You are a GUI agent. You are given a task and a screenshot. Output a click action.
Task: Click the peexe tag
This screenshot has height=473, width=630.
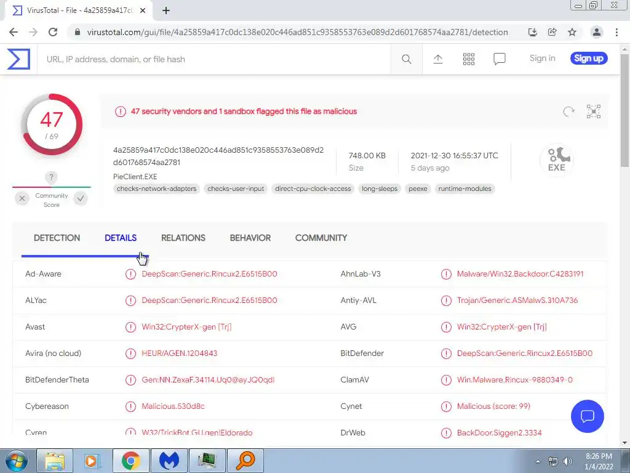[418, 188]
